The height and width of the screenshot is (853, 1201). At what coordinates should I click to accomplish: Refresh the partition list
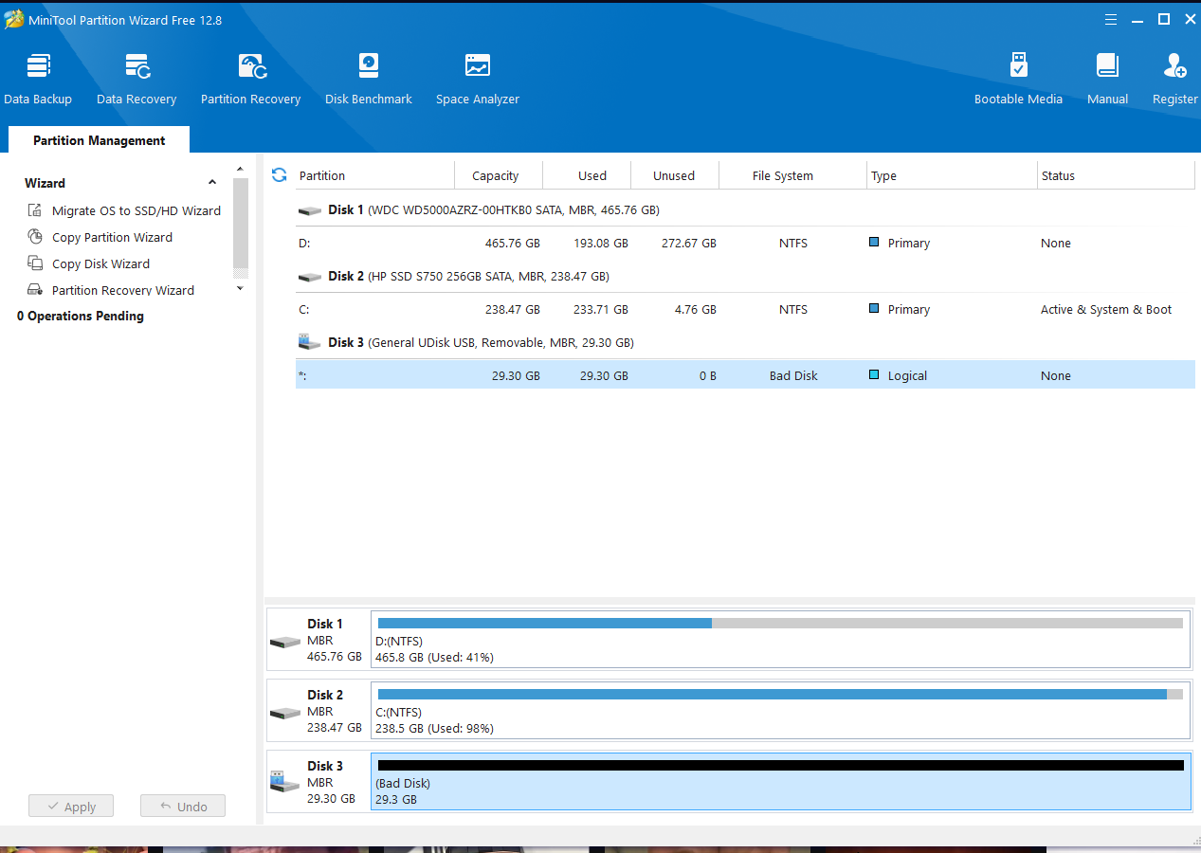tap(279, 174)
